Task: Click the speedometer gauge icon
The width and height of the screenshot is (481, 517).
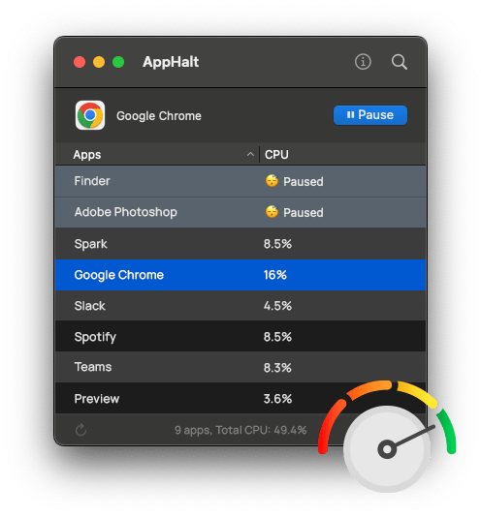Action: click(387, 436)
